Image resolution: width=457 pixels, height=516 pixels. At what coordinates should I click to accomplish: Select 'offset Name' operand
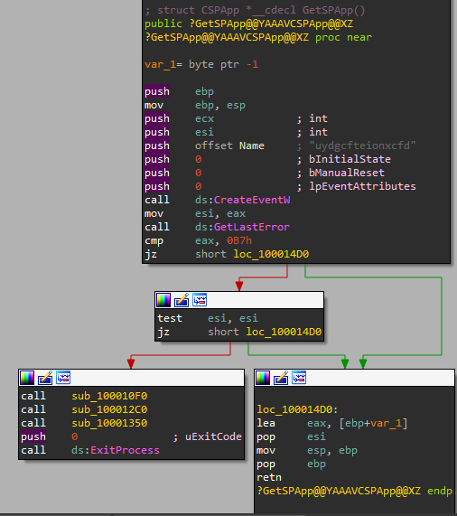coord(229,145)
